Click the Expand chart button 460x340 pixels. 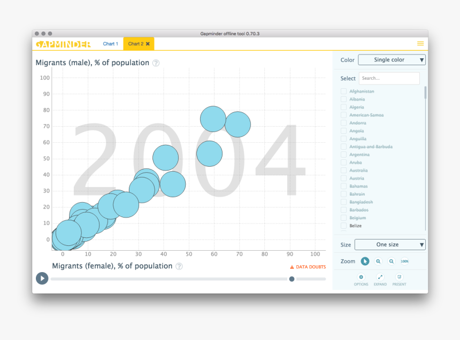click(x=380, y=280)
